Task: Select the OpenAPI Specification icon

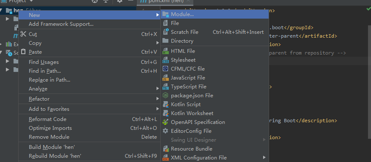Action: pos(166,122)
